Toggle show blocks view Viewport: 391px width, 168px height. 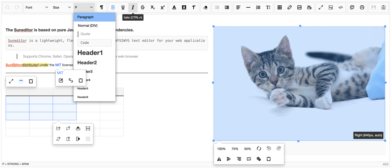click(x=331, y=7)
